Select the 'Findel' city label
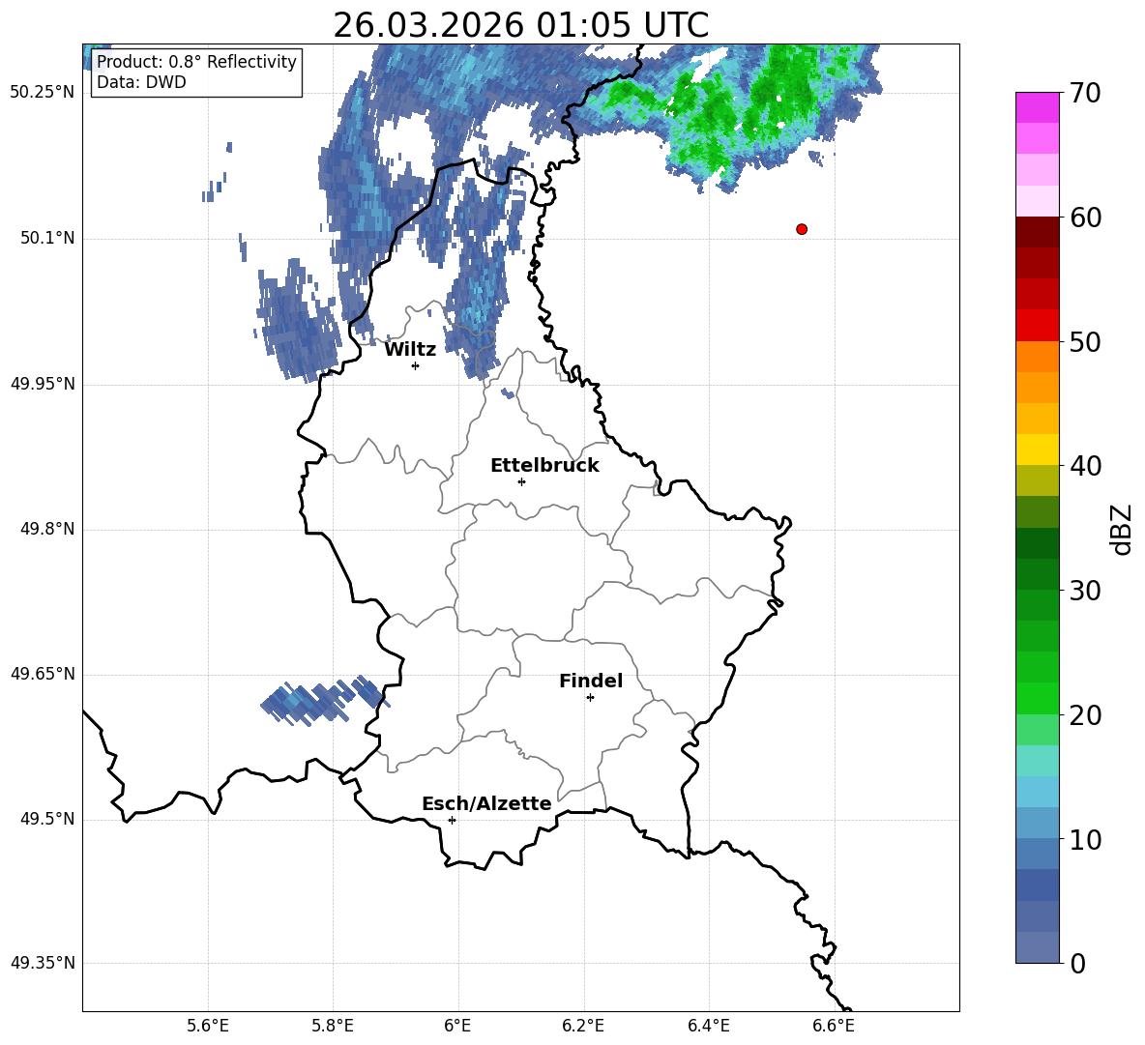 pyautogui.click(x=591, y=681)
